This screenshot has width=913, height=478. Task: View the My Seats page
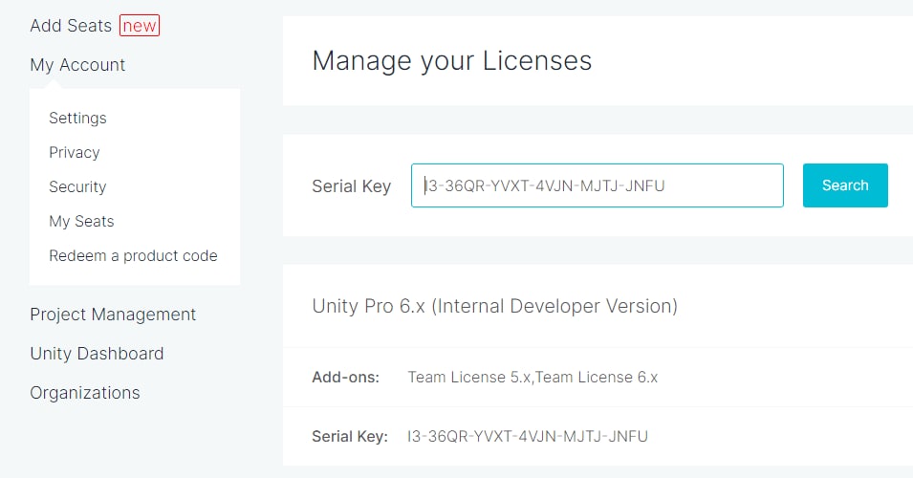[81, 221]
